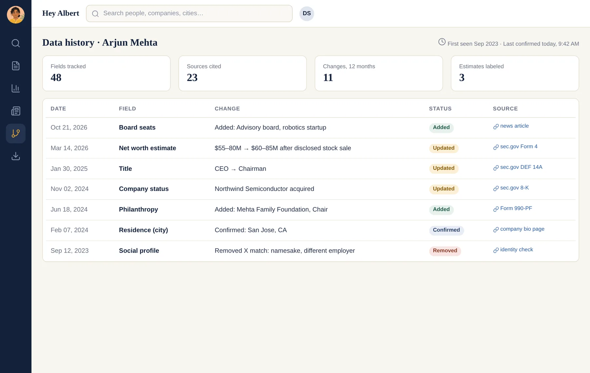Select the Board seats field cell

pos(137,128)
